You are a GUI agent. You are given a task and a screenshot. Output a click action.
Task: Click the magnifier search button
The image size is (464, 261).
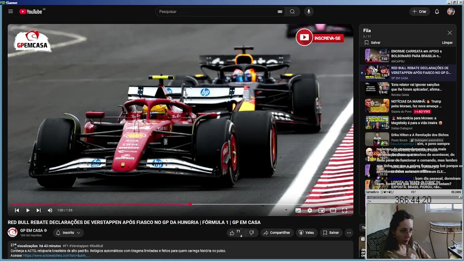point(292,12)
